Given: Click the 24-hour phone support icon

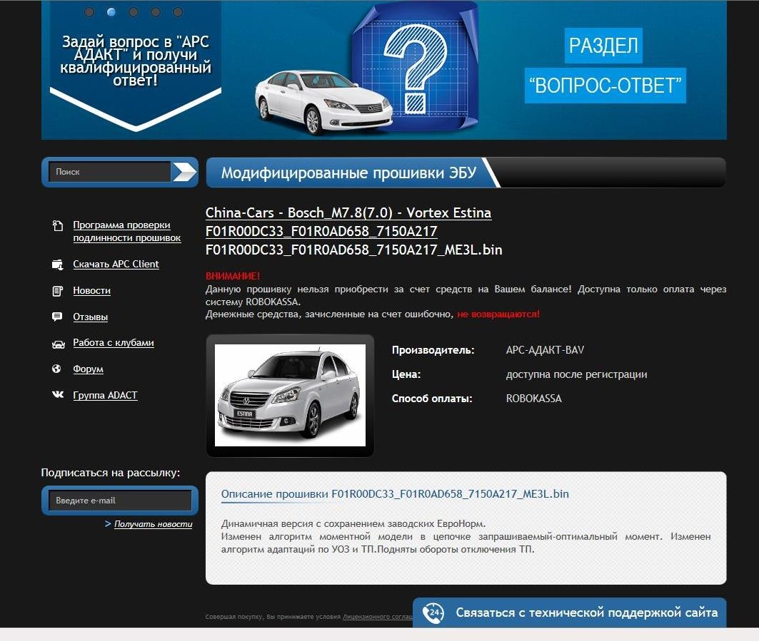Looking at the screenshot, I should coord(433,613).
